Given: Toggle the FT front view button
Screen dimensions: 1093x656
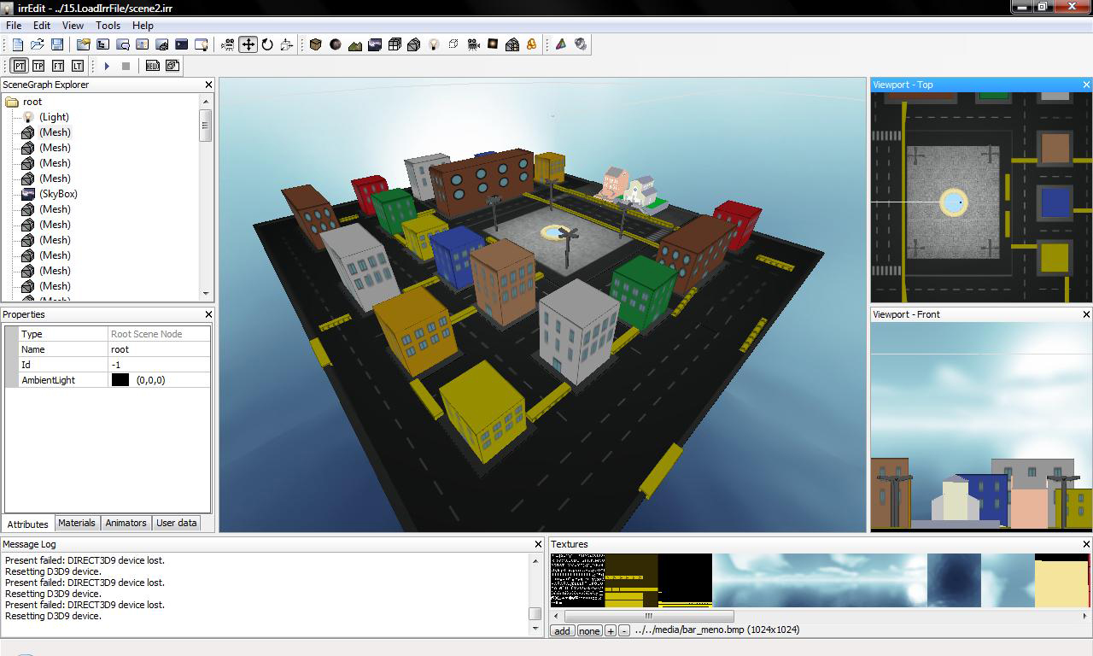Looking at the screenshot, I should click(x=58, y=66).
